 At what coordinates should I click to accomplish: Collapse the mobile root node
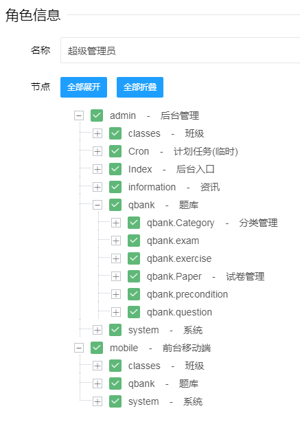[79, 348]
